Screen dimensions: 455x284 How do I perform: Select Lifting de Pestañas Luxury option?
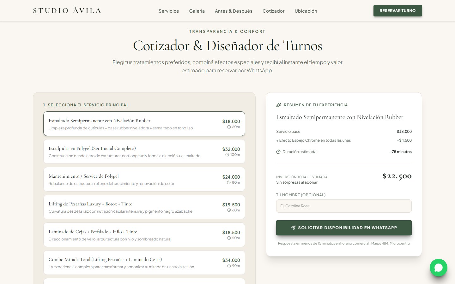pyautogui.click(x=144, y=207)
